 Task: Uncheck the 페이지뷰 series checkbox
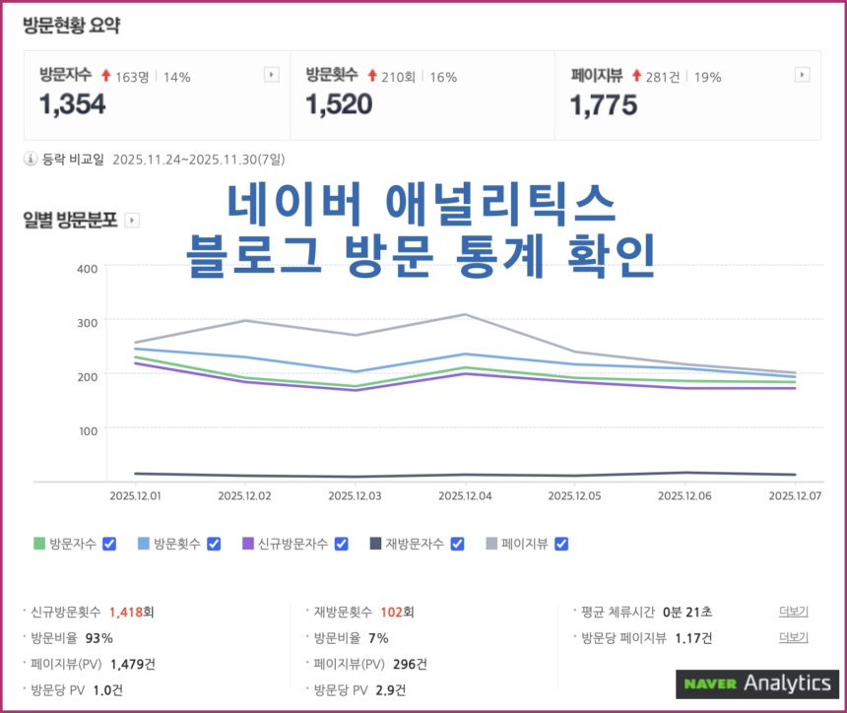click(x=559, y=543)
